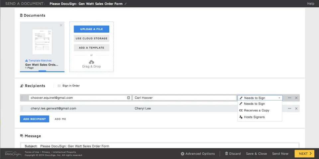This screenshot has height=159, width=319.
Task: Grab the drag handle on Carl Hoover row
Action: [x=22, y=98]
